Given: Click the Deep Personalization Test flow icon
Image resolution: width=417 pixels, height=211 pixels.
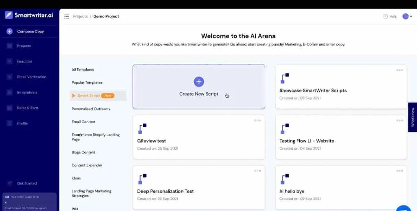Looking at the screenshot, I should click(142, 179).
